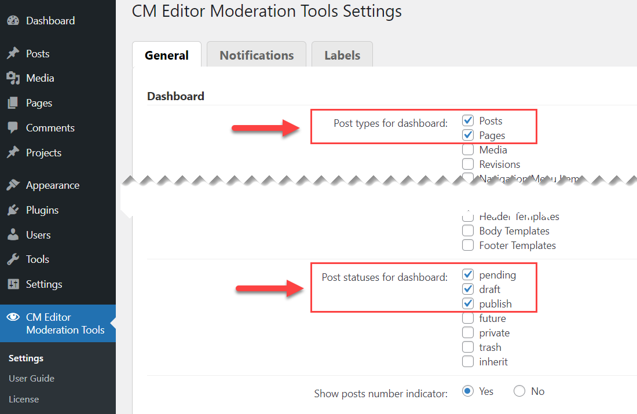This screenshot has height=414, width=637.
Task: Click the Plugins plug icon
Action: (13, 210)
